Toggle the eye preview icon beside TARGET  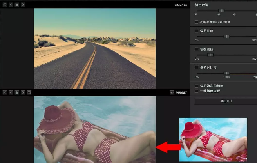172,92
